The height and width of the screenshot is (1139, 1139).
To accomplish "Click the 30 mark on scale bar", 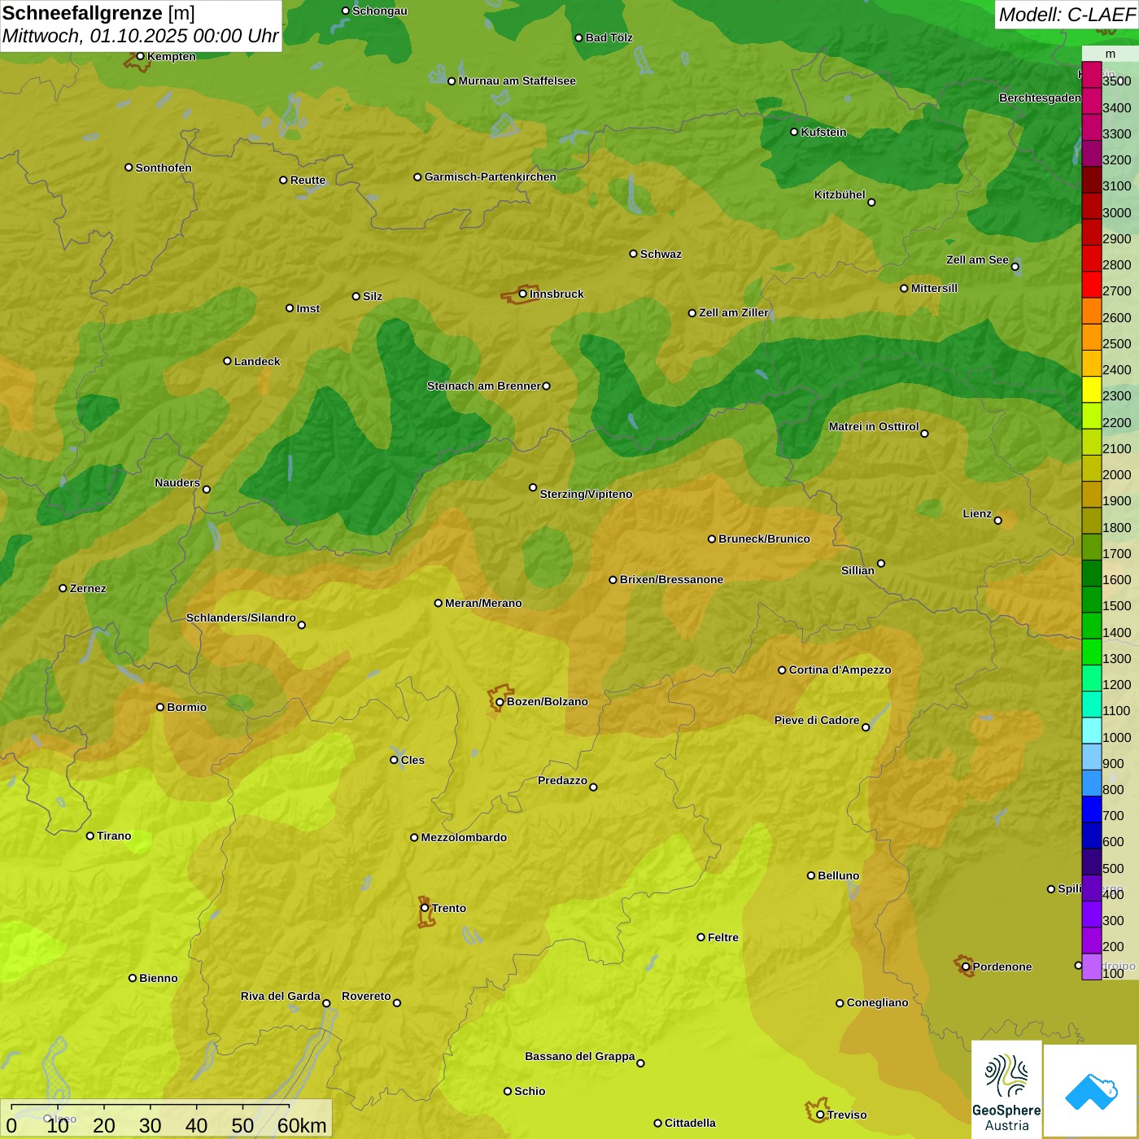I will (x=150, y=1125).
